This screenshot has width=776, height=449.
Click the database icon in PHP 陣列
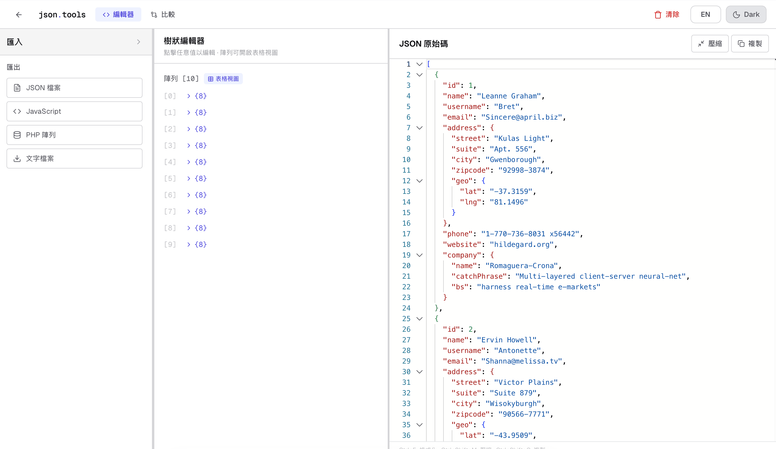click(17, 135)
